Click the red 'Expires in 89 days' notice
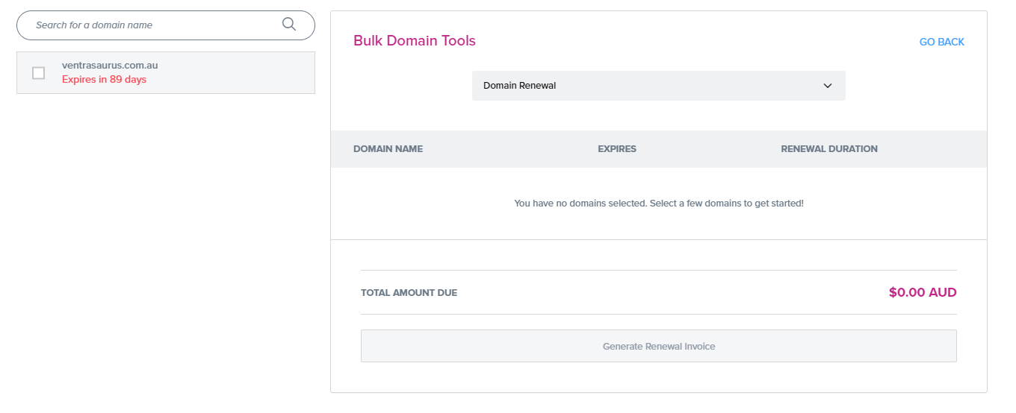 pos(104,80)
